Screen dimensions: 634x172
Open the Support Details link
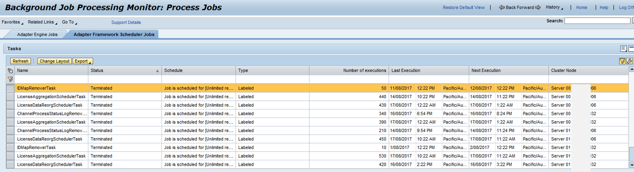pyautogui.click(x=126, y=23)
